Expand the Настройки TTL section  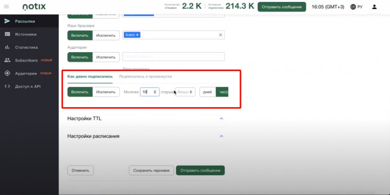[x=221, y=119]
